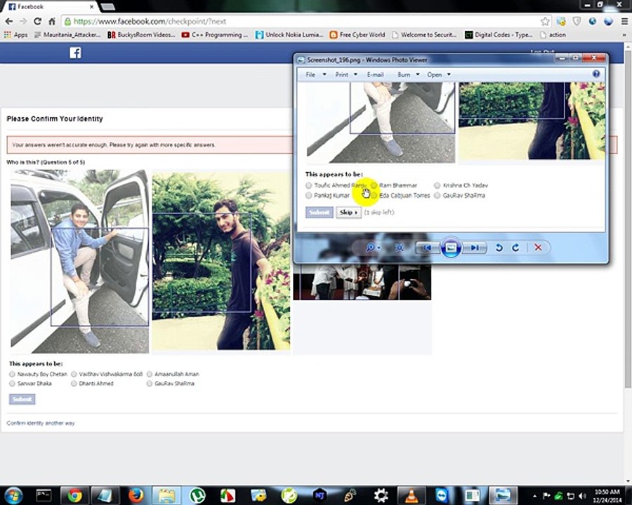Reload the Facebook checkpoint page
Image resolution: width=632 pixels, height=505 pixels.
click(37, 21)
